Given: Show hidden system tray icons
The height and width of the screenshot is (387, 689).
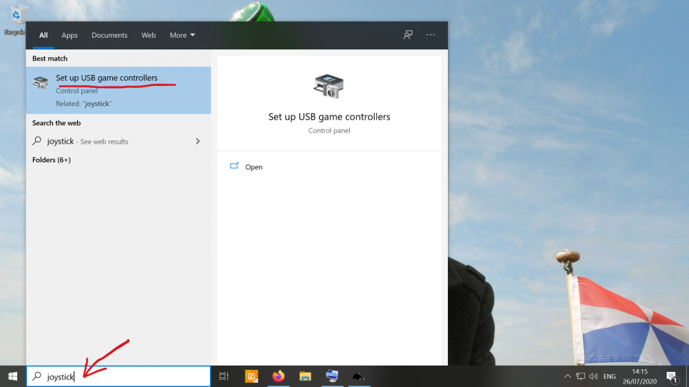Looking at the screenshot, I should pos(567,376).
